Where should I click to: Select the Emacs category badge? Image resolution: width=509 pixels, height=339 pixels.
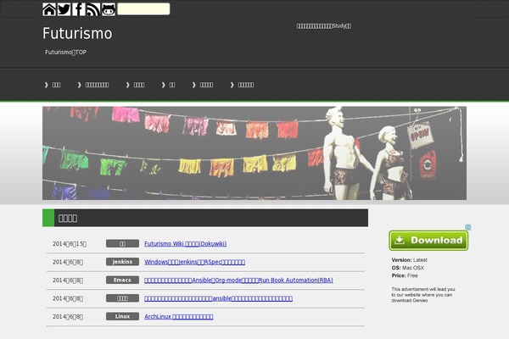[x=122, y=280]
